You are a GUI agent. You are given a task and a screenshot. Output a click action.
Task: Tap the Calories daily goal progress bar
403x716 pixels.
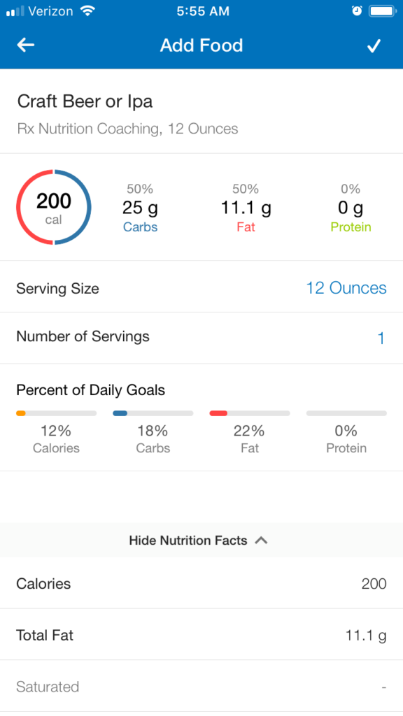coord(56,413)
